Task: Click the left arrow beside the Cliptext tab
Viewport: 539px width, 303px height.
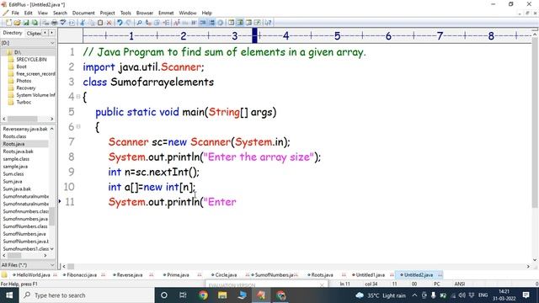Action: [45, 33]
